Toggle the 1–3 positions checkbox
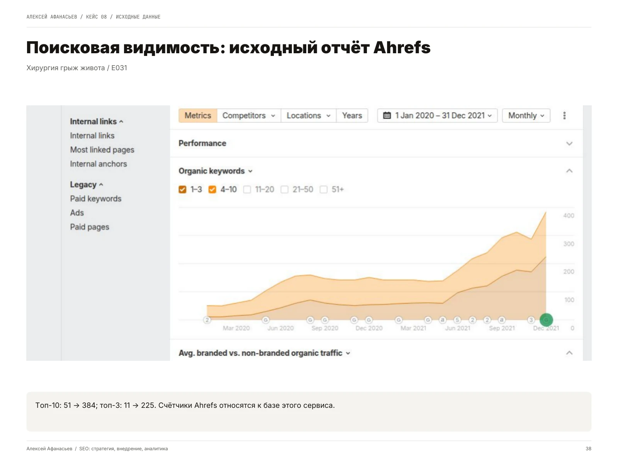This screenshot has height=463, width=618. tap(183, 189)
